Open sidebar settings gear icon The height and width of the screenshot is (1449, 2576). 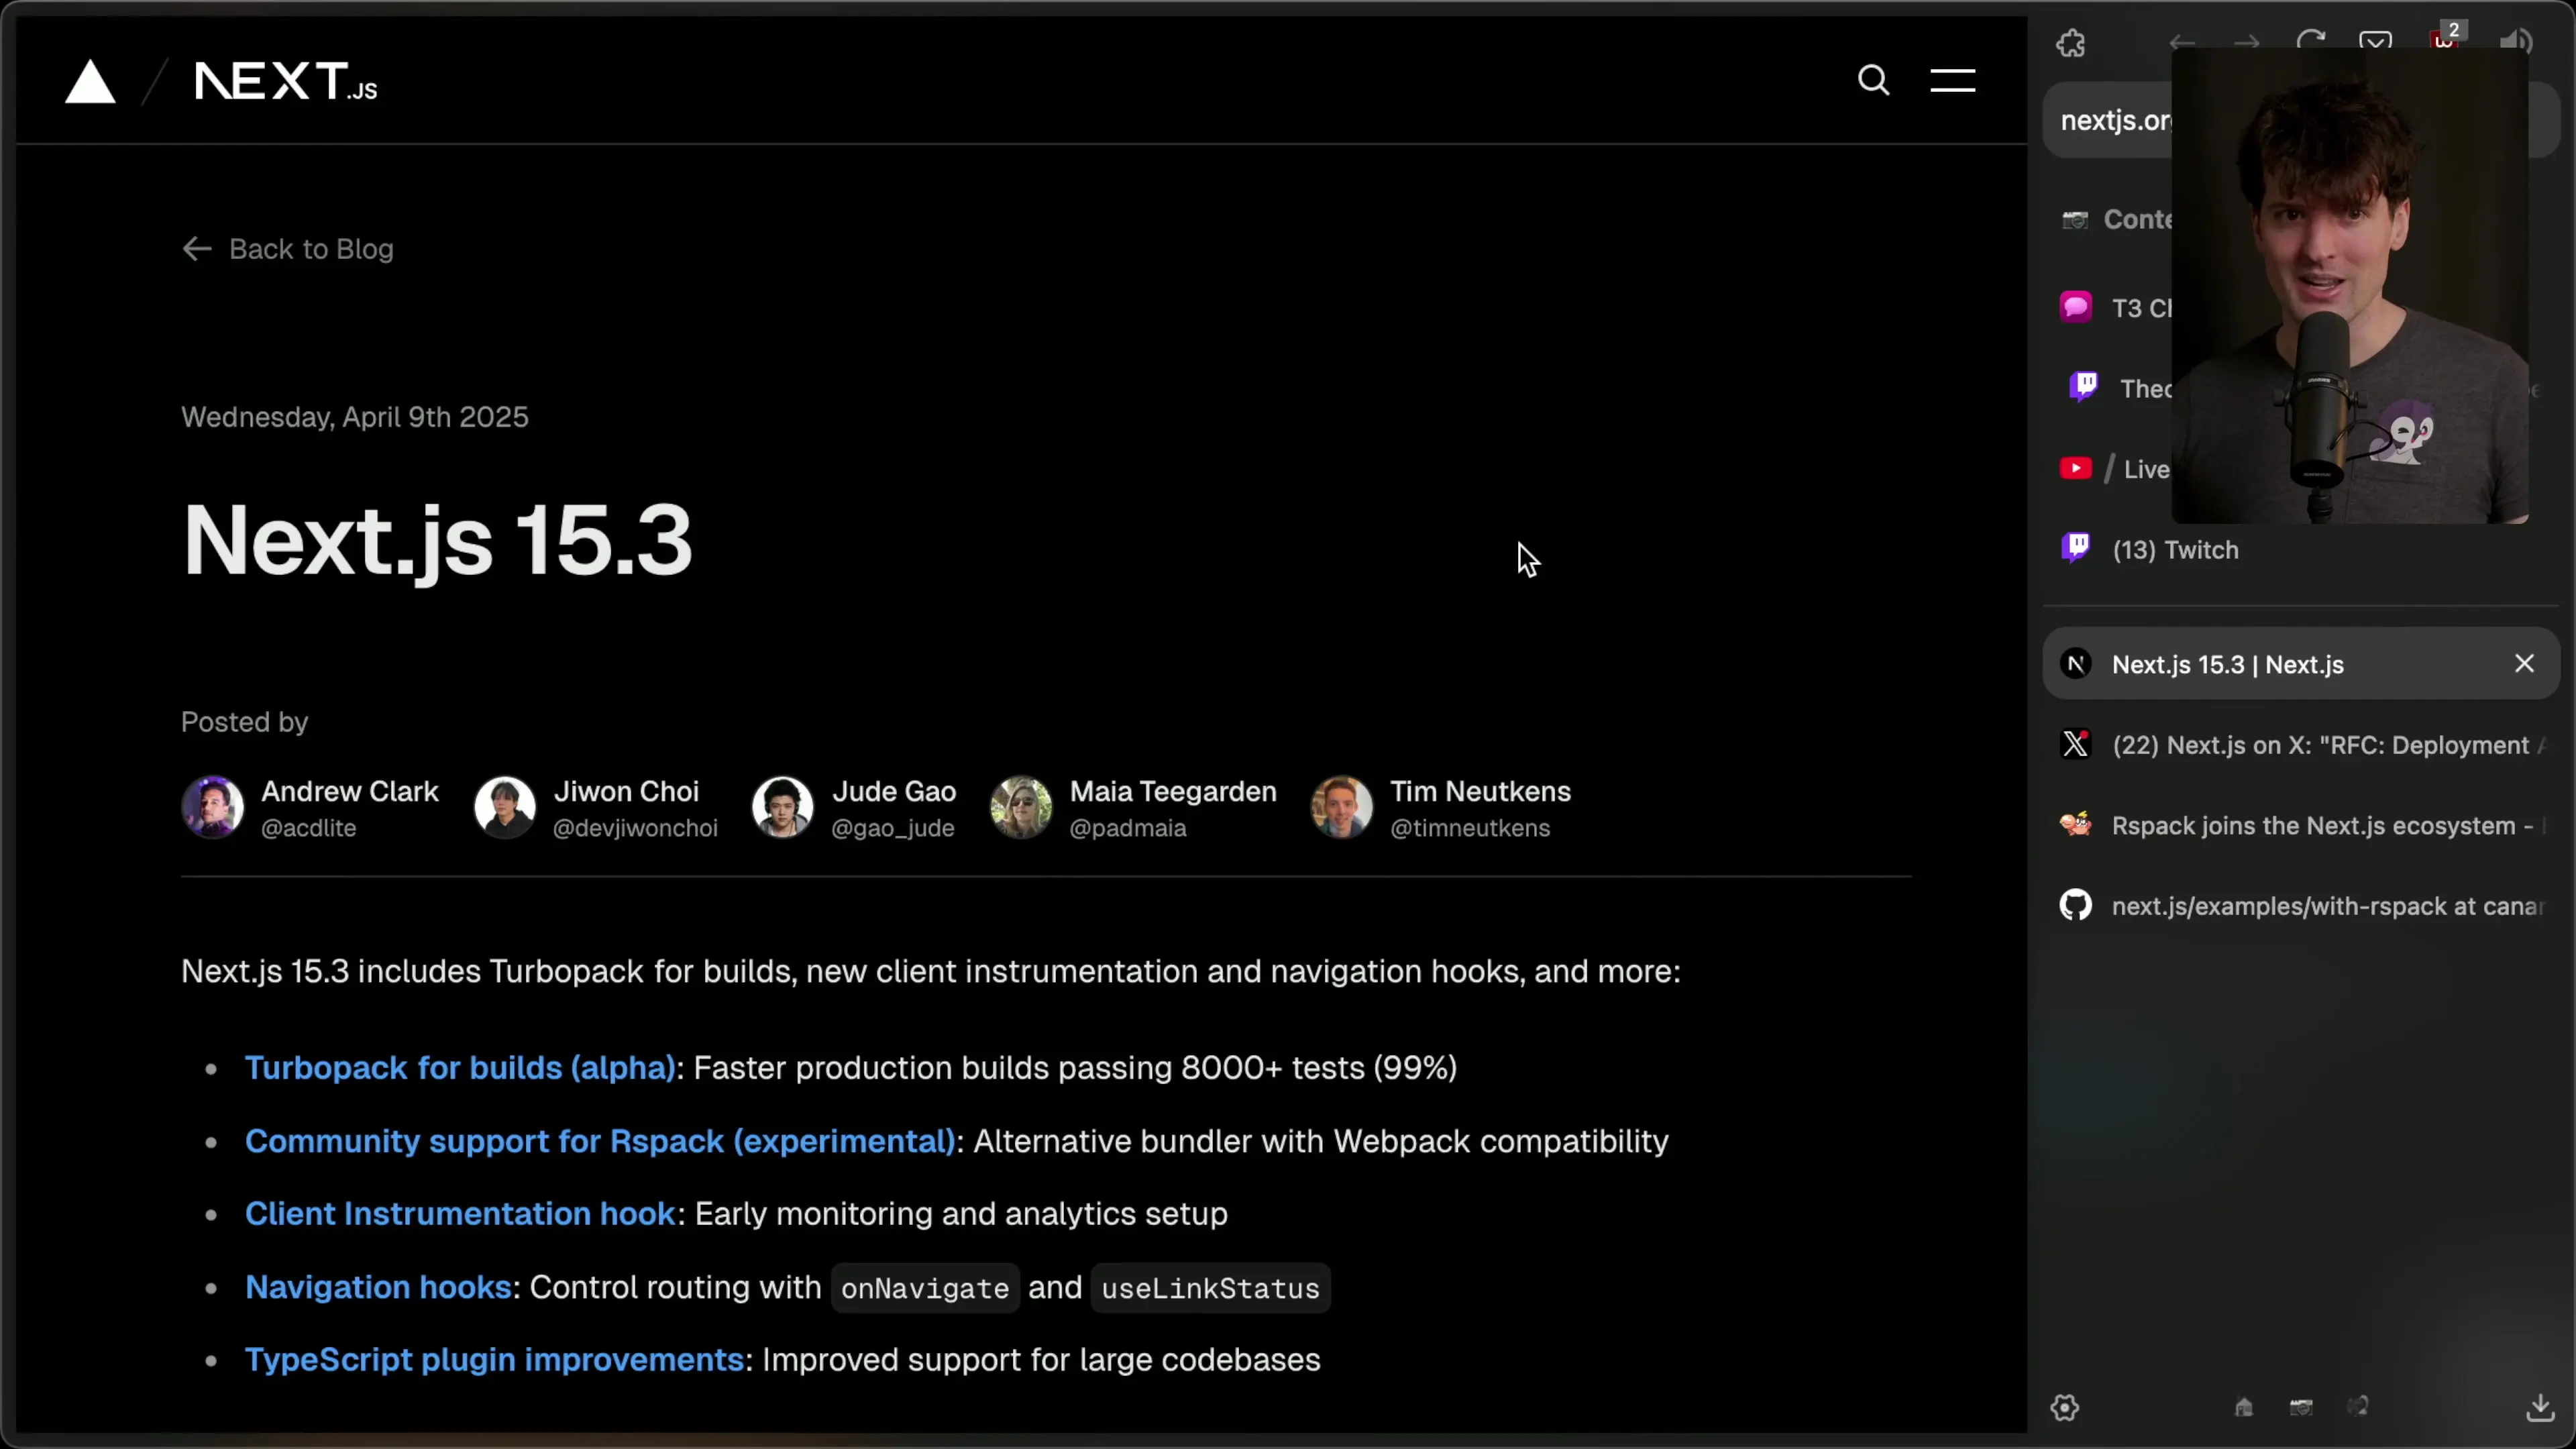pyautogui.click(x=2065, y=1408)
